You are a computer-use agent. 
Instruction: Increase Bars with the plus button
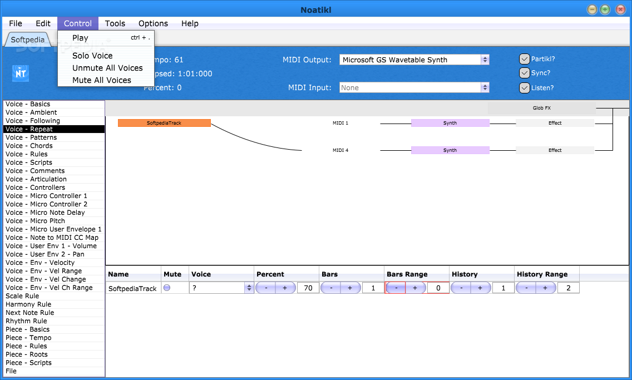tap(350, 288)
